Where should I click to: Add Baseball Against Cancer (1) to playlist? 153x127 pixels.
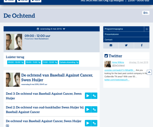point(94,123)
